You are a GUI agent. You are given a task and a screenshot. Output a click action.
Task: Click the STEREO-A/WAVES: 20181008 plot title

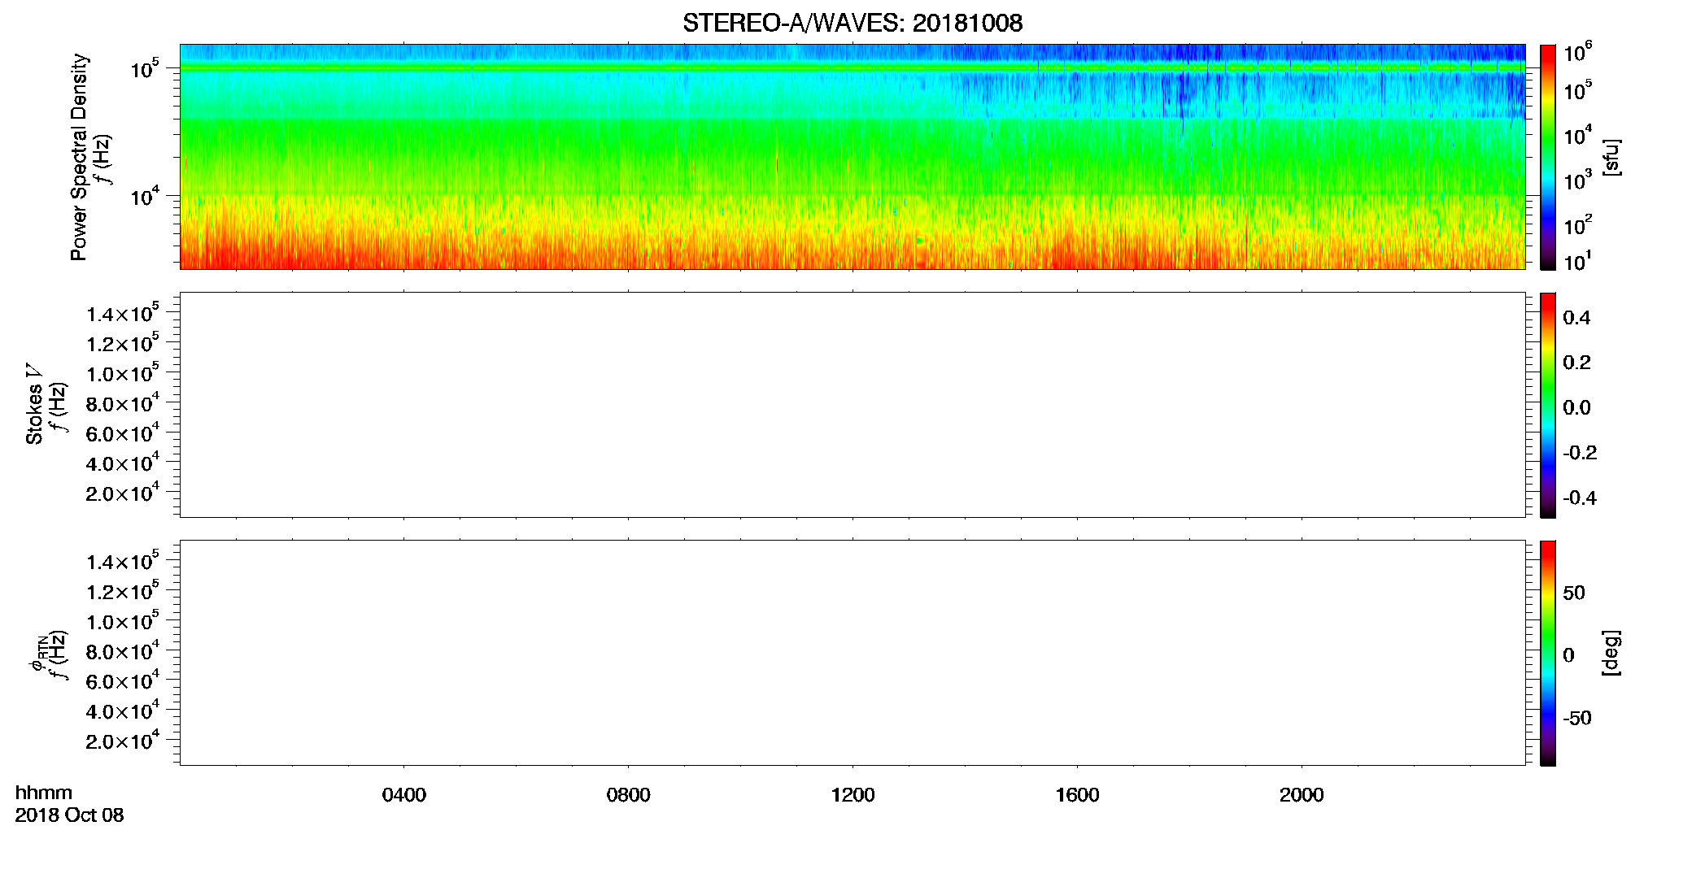coord(852,23)
